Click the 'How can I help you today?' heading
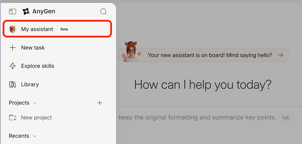 (x=203, y=85)
